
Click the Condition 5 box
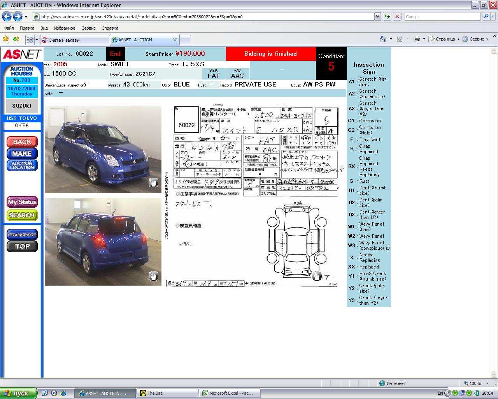pos(331,64)
